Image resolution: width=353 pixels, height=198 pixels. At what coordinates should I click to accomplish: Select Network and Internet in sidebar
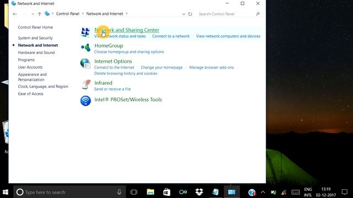[x=38, y=45]
